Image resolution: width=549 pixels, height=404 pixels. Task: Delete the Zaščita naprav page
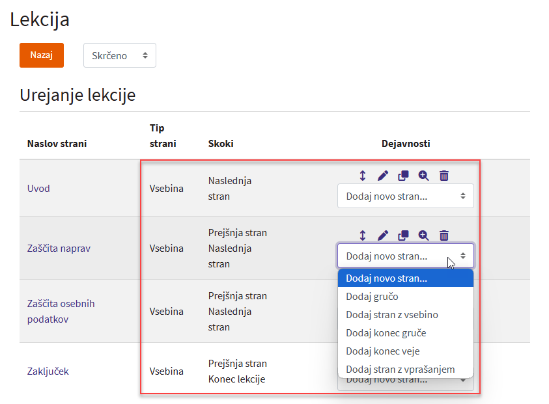444,236
